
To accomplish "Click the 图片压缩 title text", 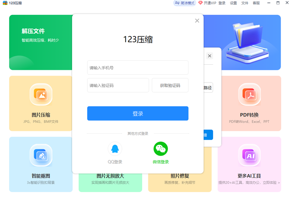I will 41,115.
